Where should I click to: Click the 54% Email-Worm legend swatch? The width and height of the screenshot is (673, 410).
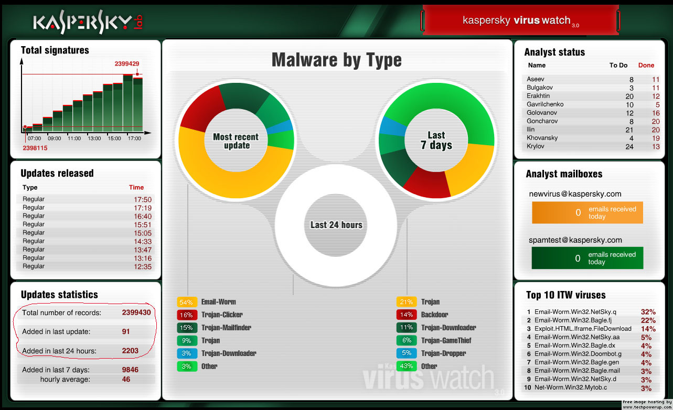(186, 302)
